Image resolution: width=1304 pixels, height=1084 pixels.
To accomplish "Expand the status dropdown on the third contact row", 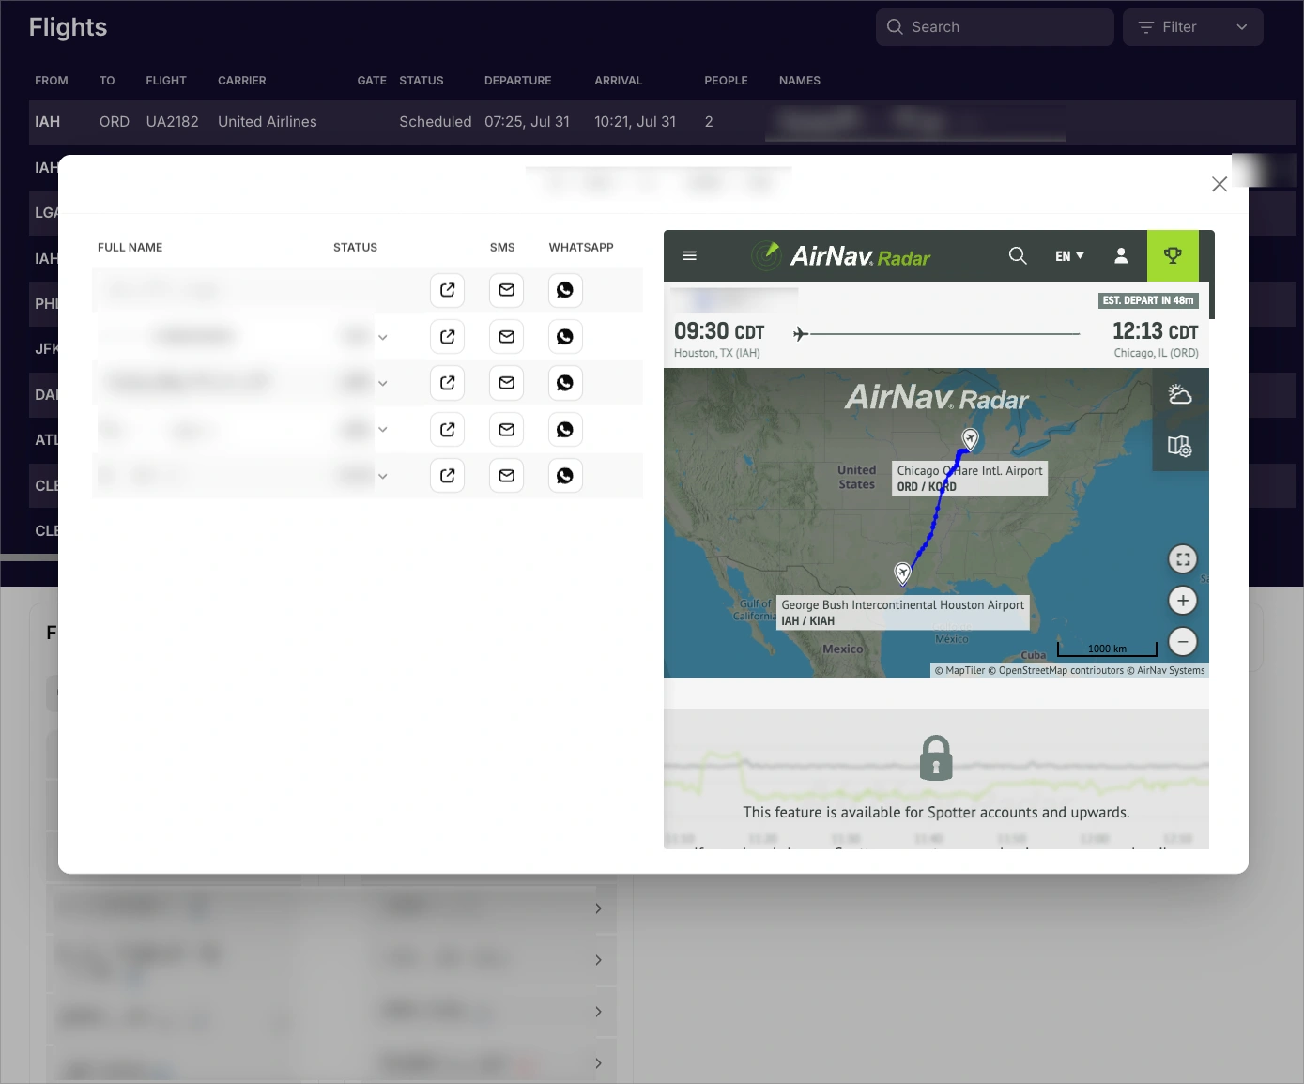I will pos(382,382).
